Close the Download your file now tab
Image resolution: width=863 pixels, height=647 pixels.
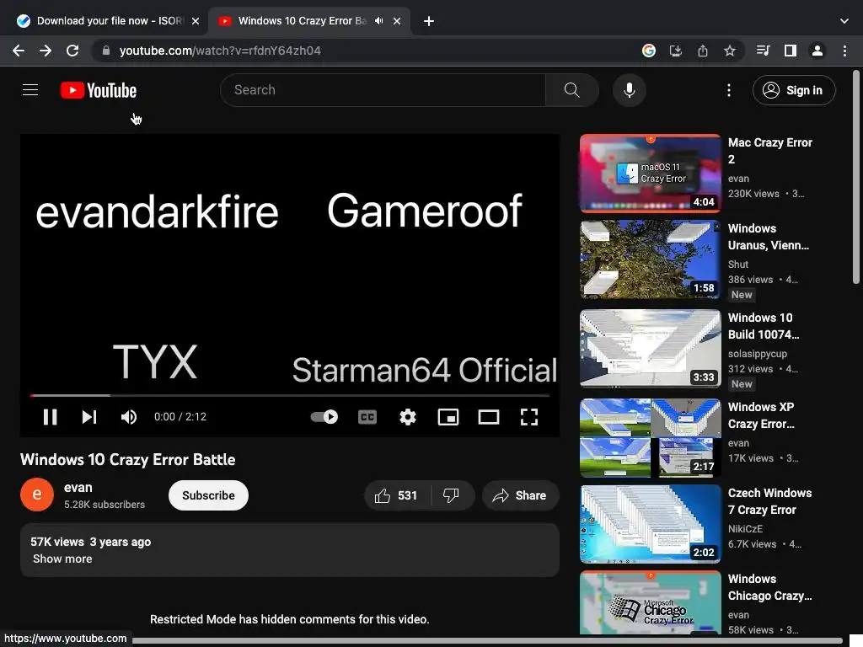pyautogui.click(x=196, y=21)
